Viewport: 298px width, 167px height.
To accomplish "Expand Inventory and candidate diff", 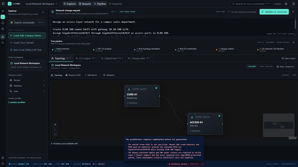I will click(x=64, y=143).
